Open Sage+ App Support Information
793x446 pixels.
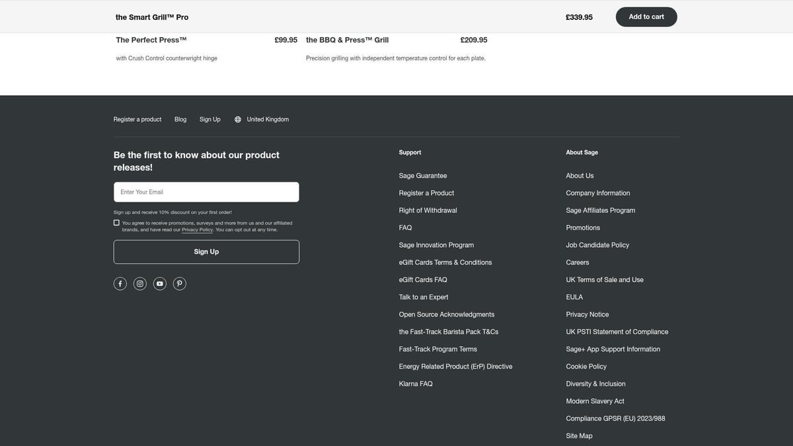613,349
